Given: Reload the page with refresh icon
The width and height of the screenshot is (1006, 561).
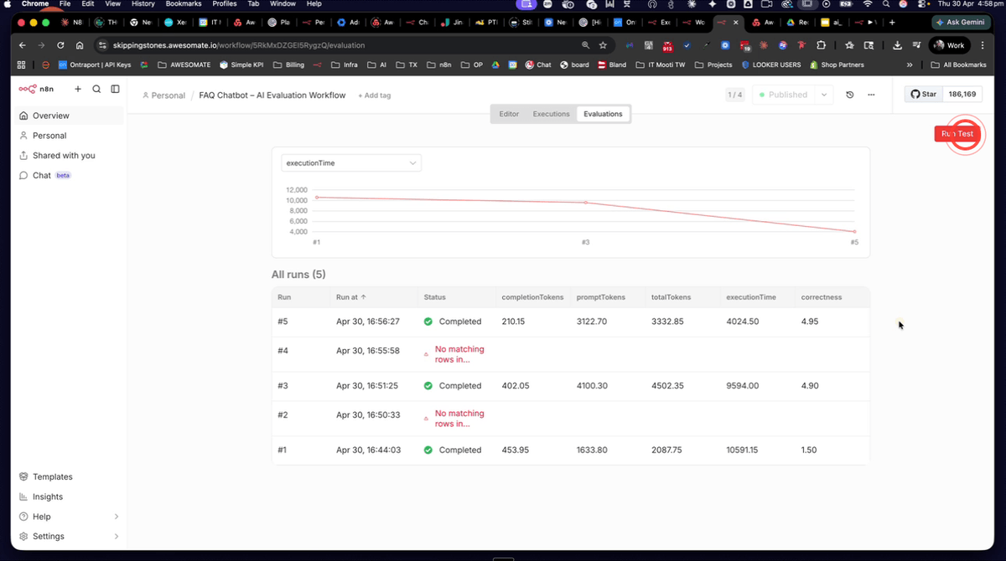Looking at the screenshot, I should pyautogui.click(x=60, y=45).
